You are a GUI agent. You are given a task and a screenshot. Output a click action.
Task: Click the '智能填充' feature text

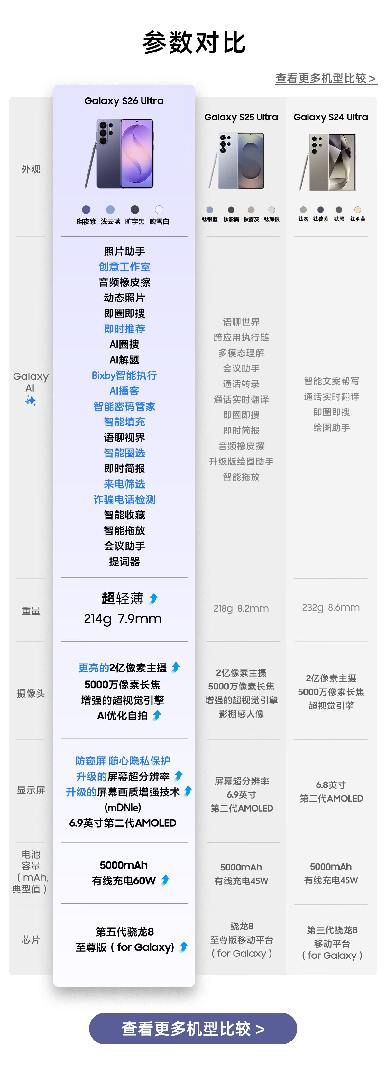(124, 422)
